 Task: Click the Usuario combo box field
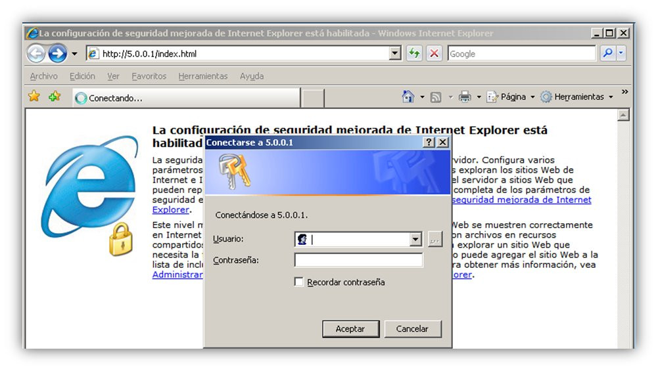[x=358, y=240]
